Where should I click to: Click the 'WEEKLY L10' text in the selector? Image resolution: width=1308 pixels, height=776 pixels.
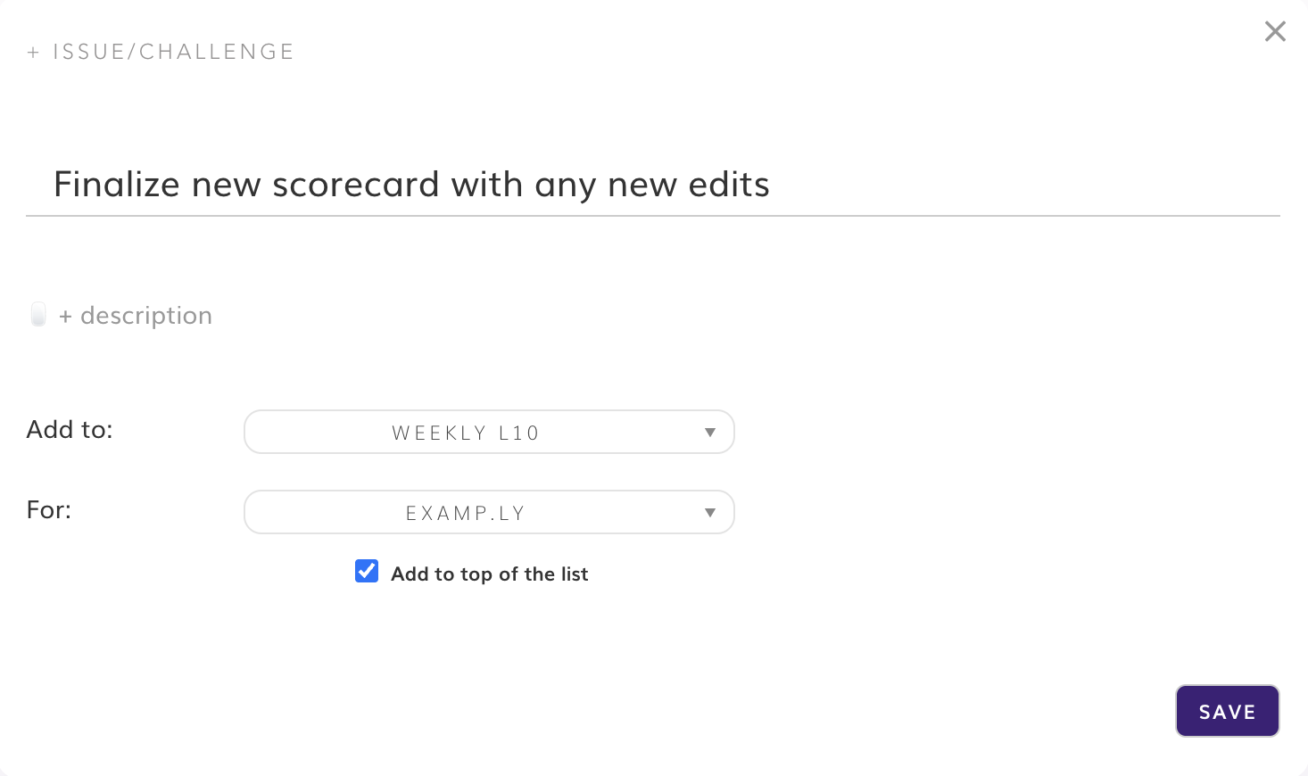(x=466, y=433)
